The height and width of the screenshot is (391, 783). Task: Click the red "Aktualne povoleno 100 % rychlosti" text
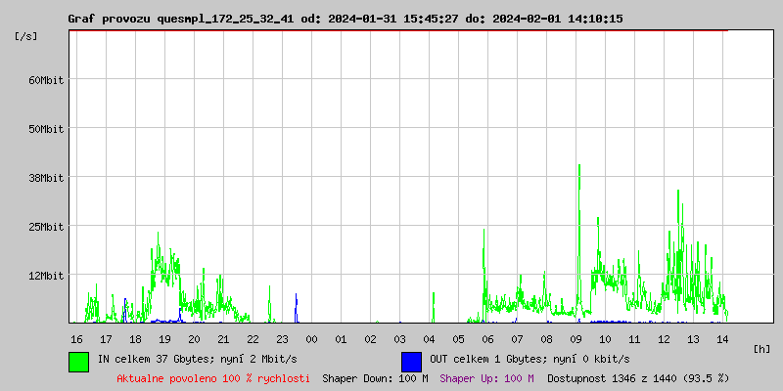pyautogui.click(x=213, y=378)
